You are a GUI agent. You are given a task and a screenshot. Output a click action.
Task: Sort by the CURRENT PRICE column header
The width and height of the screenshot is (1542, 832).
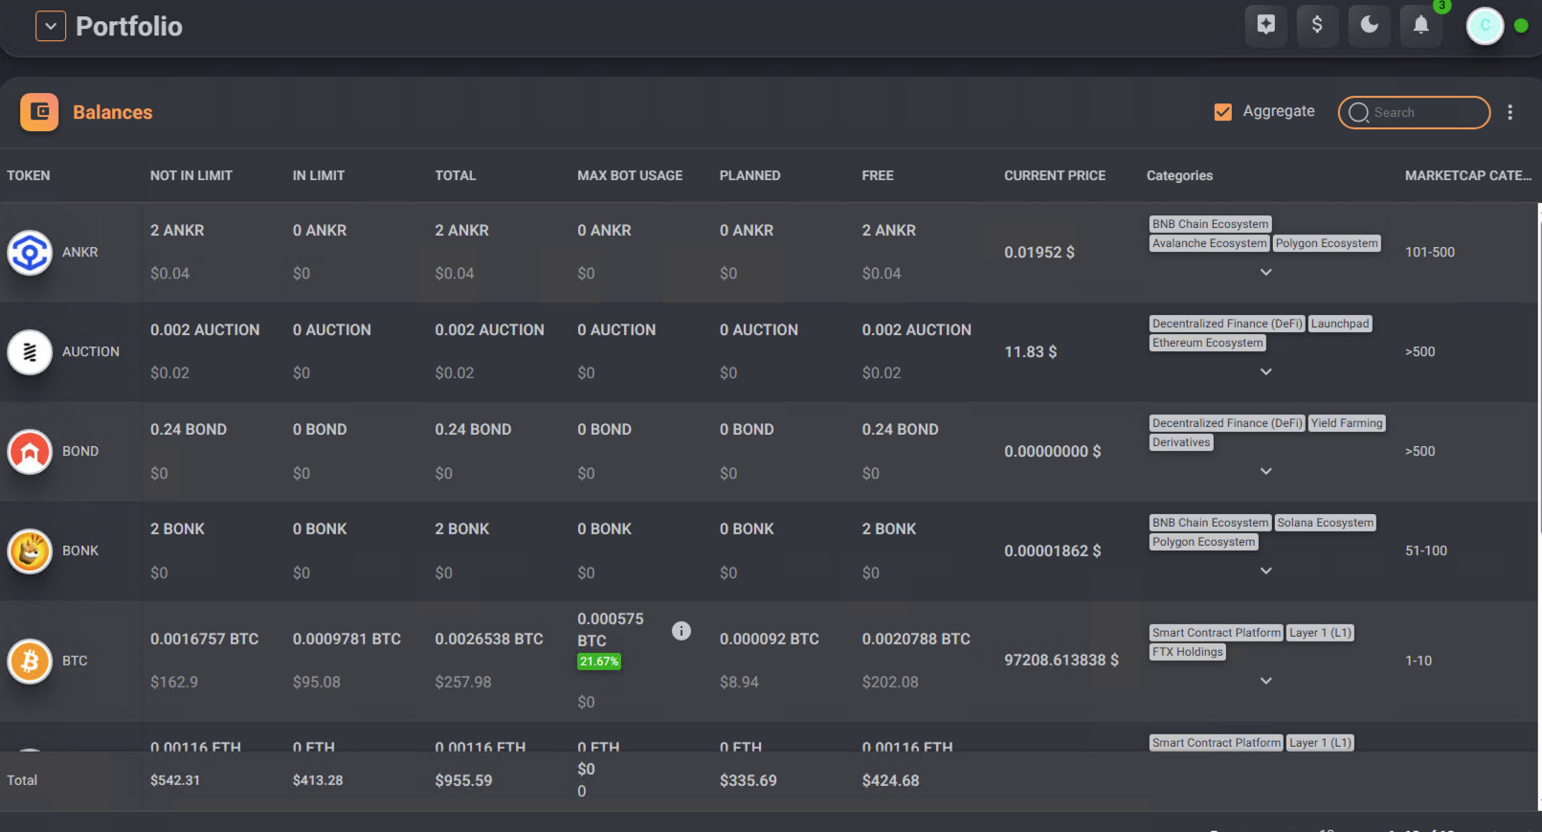[1054, 175]
